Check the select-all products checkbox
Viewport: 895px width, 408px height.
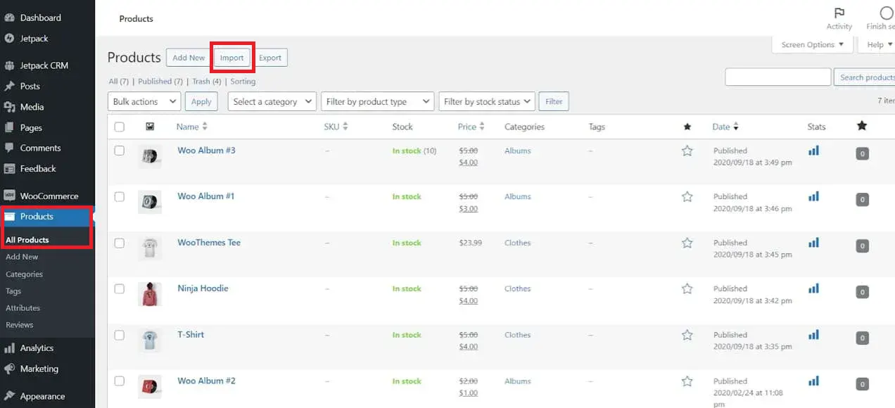point(119,127)
